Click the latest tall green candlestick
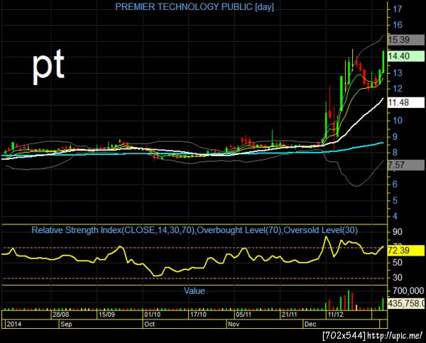Viewport: 426px width, 343px height. 383,62
